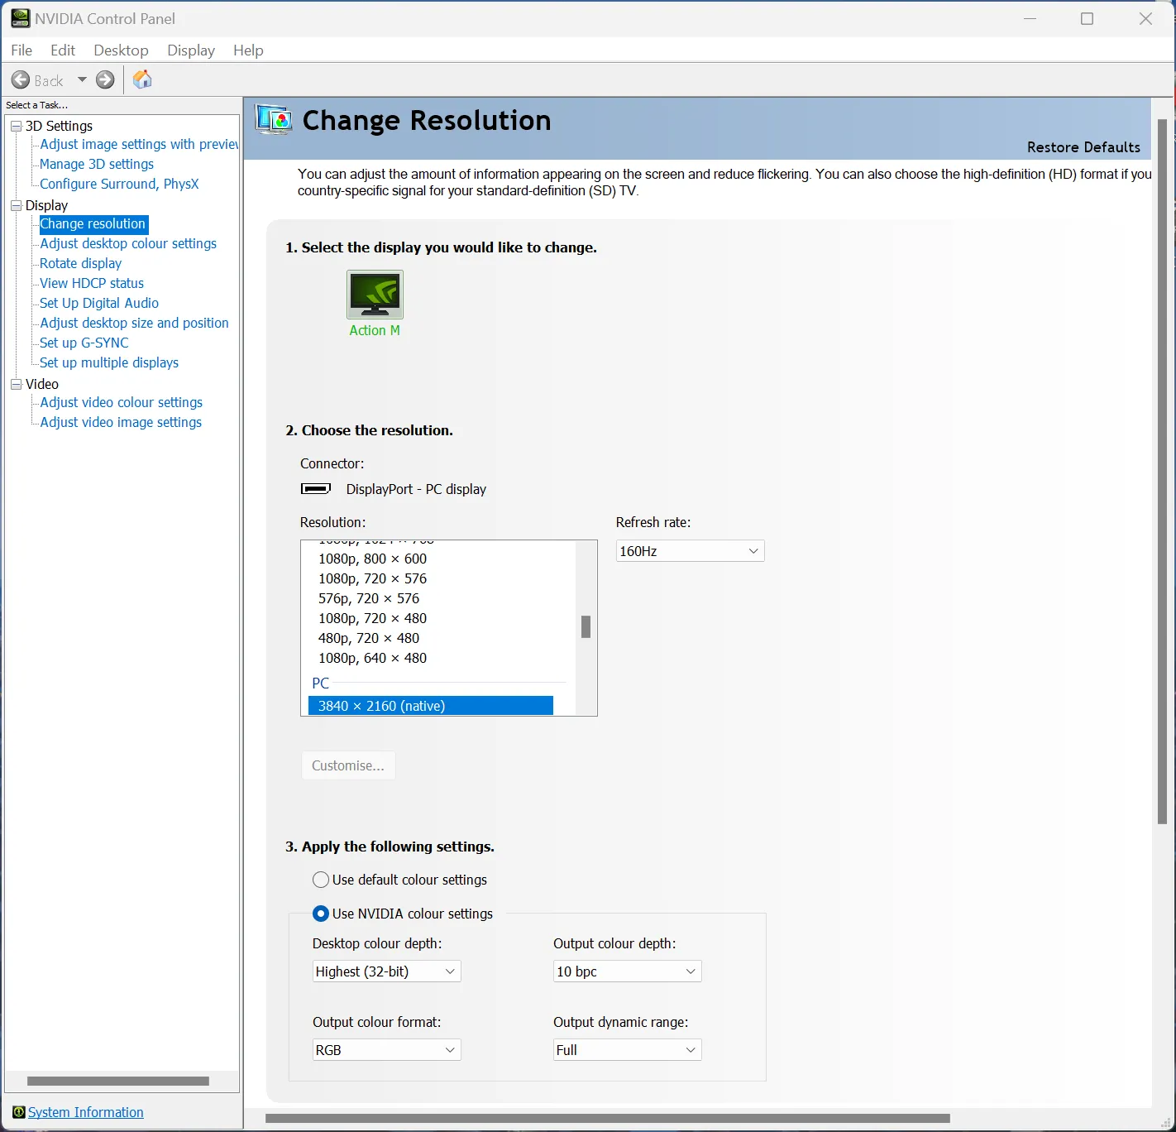This screenshot has height=1132, width=1176.
Task: Select 1080p, 800 × 600 resolution
Action: tap(372, 559)
